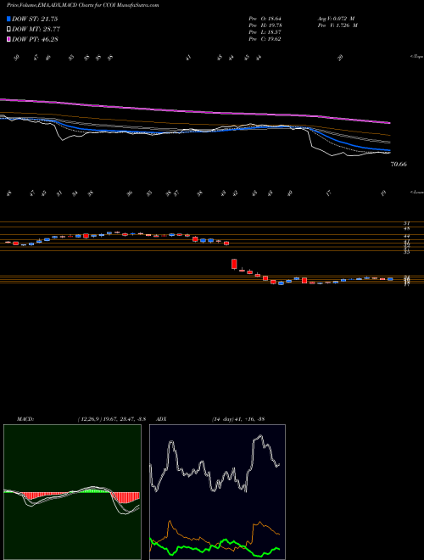Click the blue DOW ST legend swatch
Screen dimensions: 424x560
8,19
